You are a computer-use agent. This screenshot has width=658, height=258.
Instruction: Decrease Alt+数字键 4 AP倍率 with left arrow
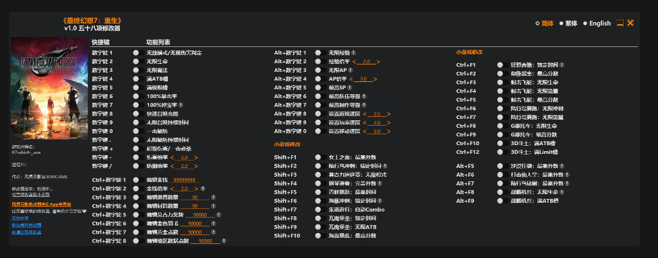pyautogui.click(x=351, y=79)
